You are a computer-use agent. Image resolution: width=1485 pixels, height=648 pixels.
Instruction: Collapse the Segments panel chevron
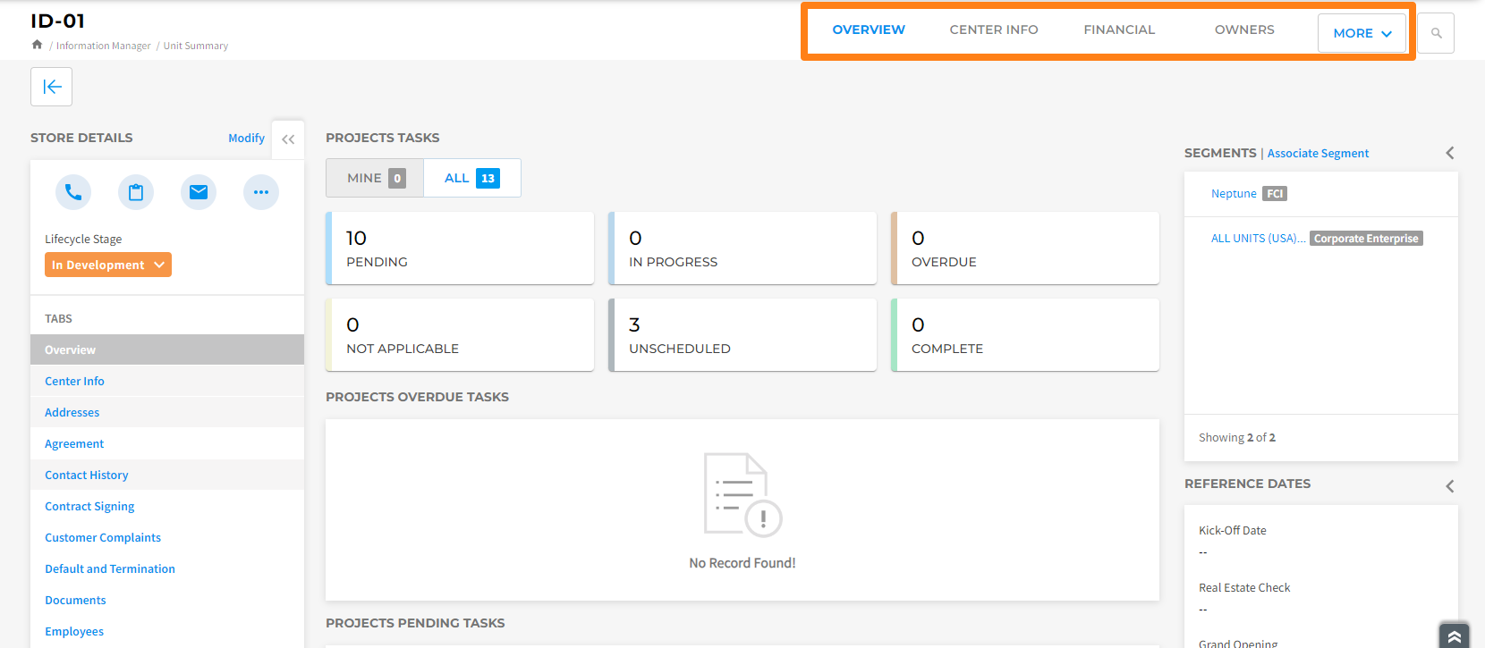(1450, 153)
